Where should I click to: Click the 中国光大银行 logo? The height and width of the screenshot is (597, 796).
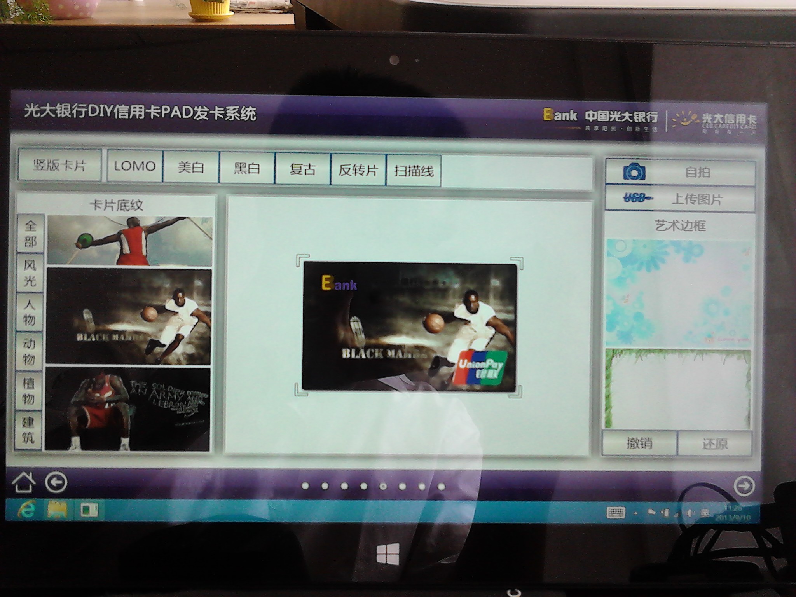600,119
